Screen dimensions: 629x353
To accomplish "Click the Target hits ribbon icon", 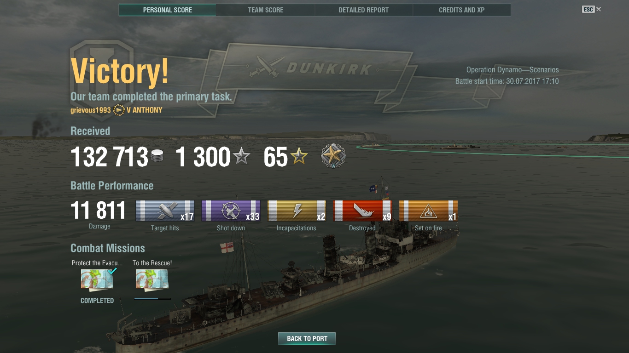I will [x=165, y=211].
